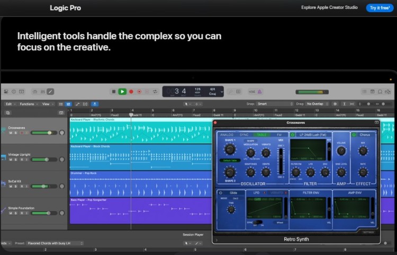Toggle the Flex mode icon

click(85, 104)
